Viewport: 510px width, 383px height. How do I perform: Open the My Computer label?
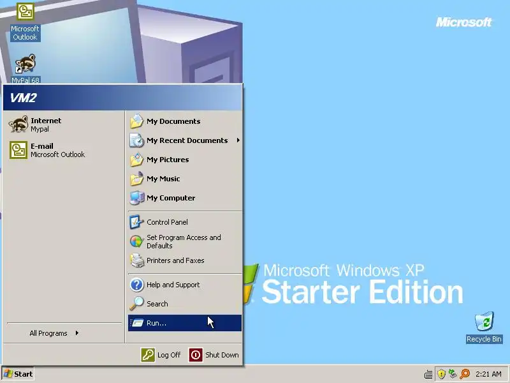click(x=171, y=198)
